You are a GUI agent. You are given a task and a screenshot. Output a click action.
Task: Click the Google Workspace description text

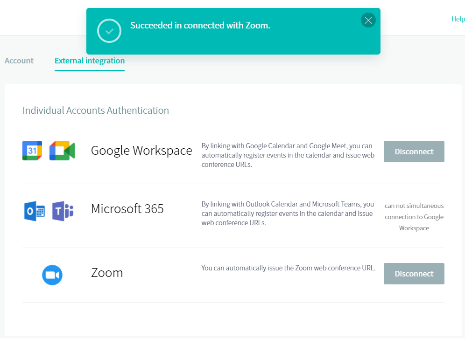pyautogui.click(x=288, y=155)
